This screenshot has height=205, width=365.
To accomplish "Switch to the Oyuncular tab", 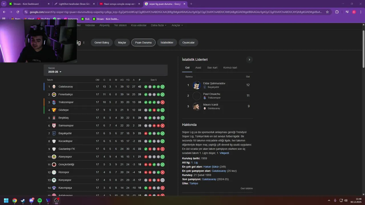I will pyautogui.click(x=188, y=42).
